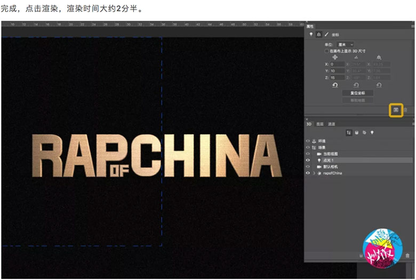The height and width of the screenshot is (280, 416).
Task: Click scene icon beside 场景
Action: tap(314, 147)
